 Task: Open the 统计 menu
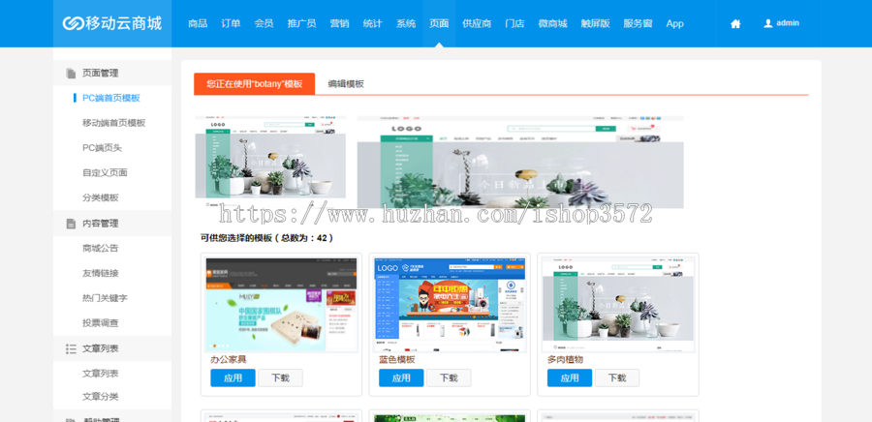(x=373, y=23)
